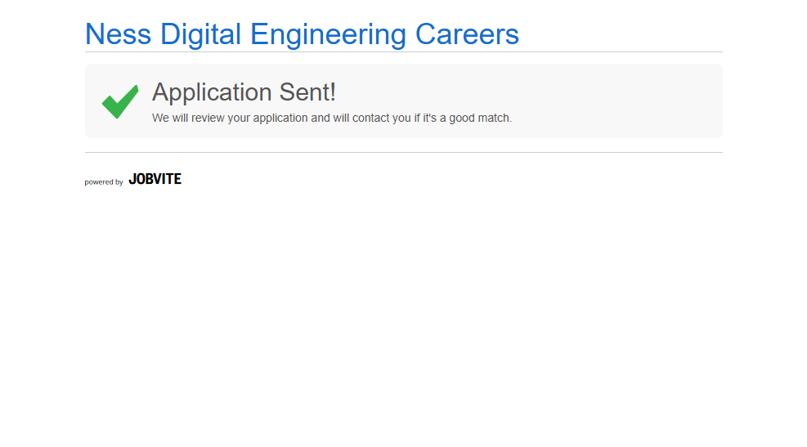This screenshot has width=807, height=447.
Task: Click the divider line under the title
Action: point(403,51)
